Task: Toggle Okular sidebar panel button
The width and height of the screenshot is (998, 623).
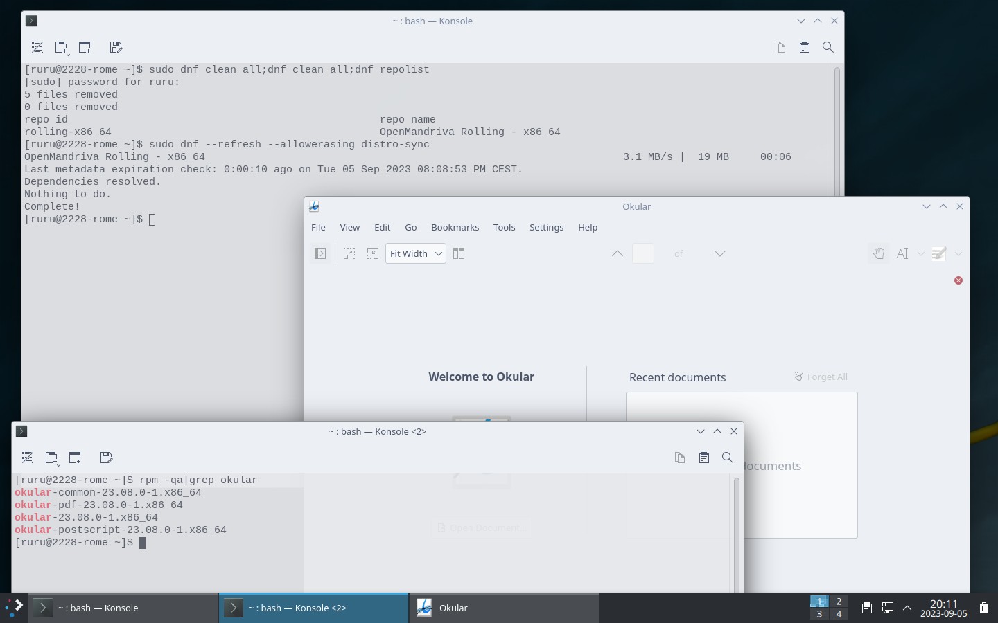Action: click(x=320, y=253)
